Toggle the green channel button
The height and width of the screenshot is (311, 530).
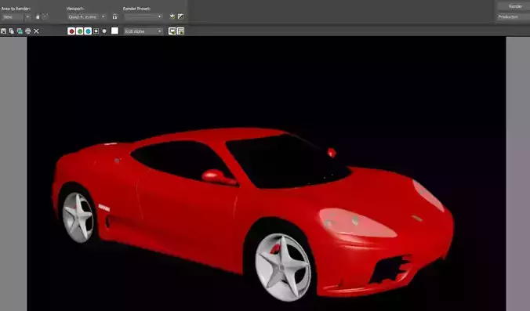click(x=80, y=31)
